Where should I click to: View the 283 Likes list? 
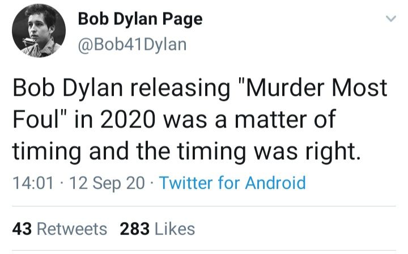click(x=157, y=228)
